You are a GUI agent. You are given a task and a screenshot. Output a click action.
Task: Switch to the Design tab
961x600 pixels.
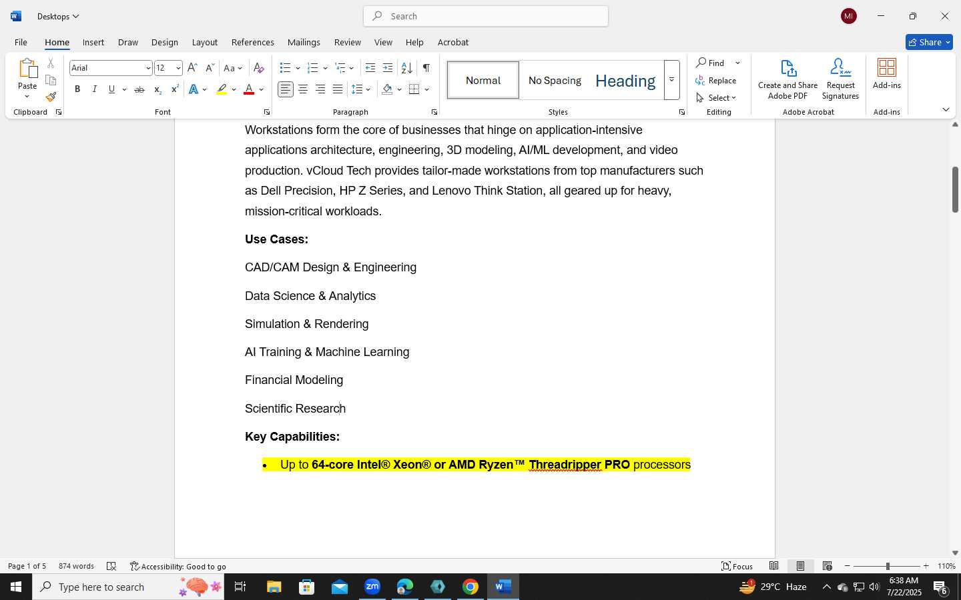tap(164, 42)
